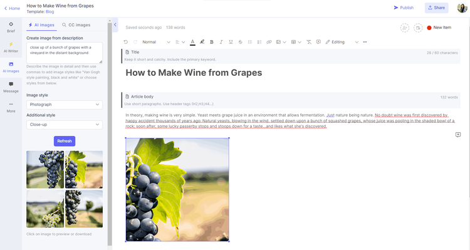Open the Brief sidebar panel

[x=11, y=28]
